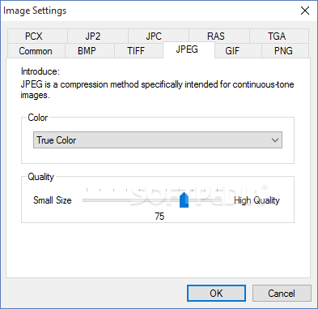Open the True Color dropdown
The image size is (318, 309).
pos(158,140)
